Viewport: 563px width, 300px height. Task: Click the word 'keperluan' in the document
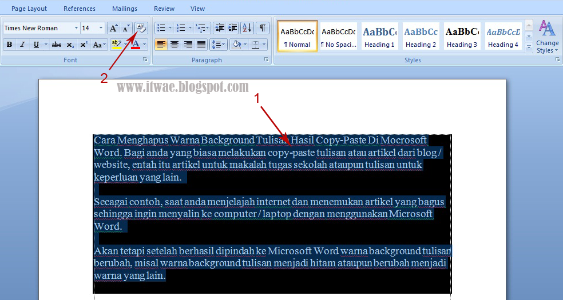click(116, 177)
